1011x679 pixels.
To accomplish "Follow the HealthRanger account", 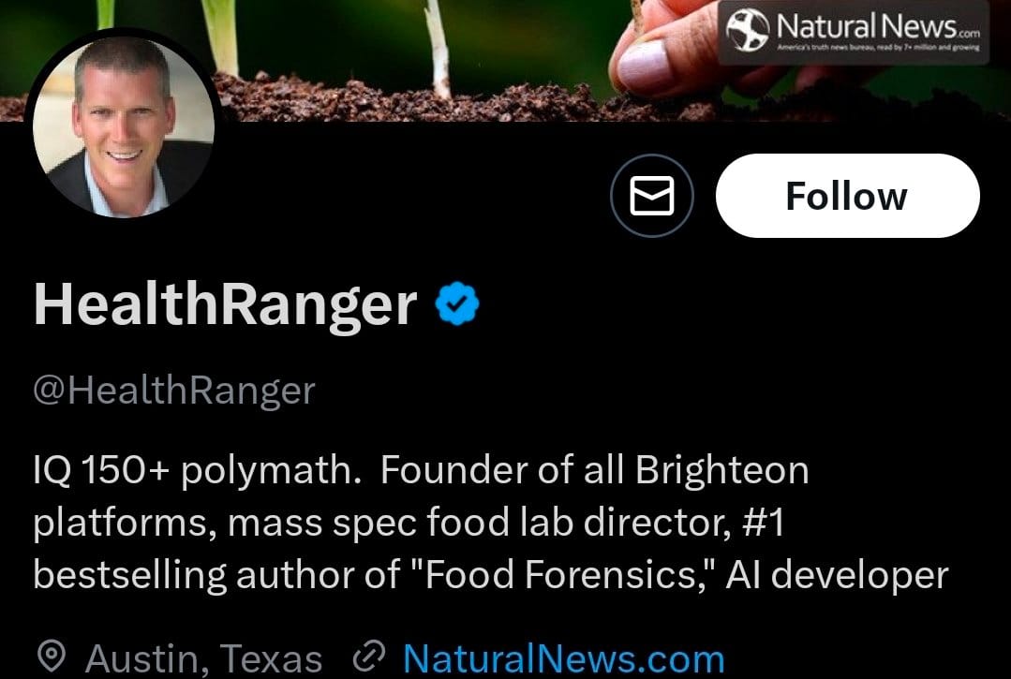I will [x=847, y=197].
